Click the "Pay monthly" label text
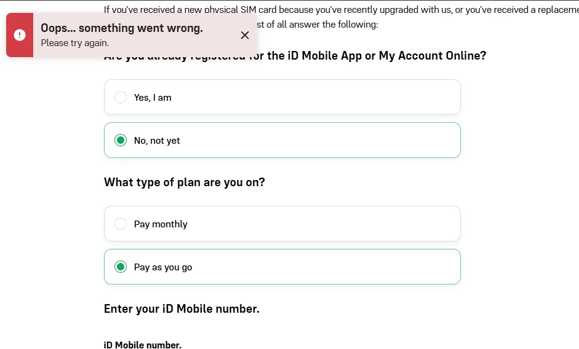Viewport: 579px width, 349px height. tap(161, 224)
